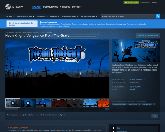This screenshot has height=132, width=165.
Task: Click the 'Connexion requise' heading
Action: coord(48,22)
